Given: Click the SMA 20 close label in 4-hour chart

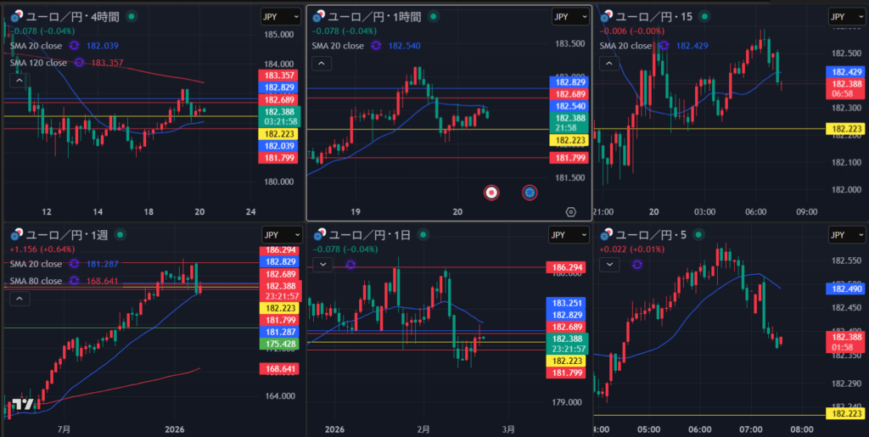Looking at the screenshot, I should [x=38, y=46].
